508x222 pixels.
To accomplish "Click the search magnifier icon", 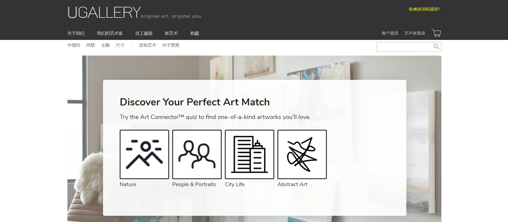I will point(436,46).
